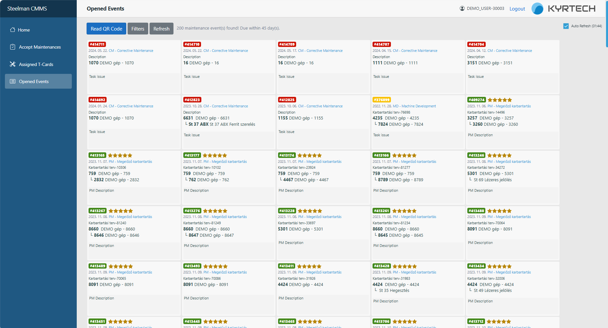Click the star rating on event #413165
The height and width of the screenshot is (328, 608).
(x=120, y=156)
